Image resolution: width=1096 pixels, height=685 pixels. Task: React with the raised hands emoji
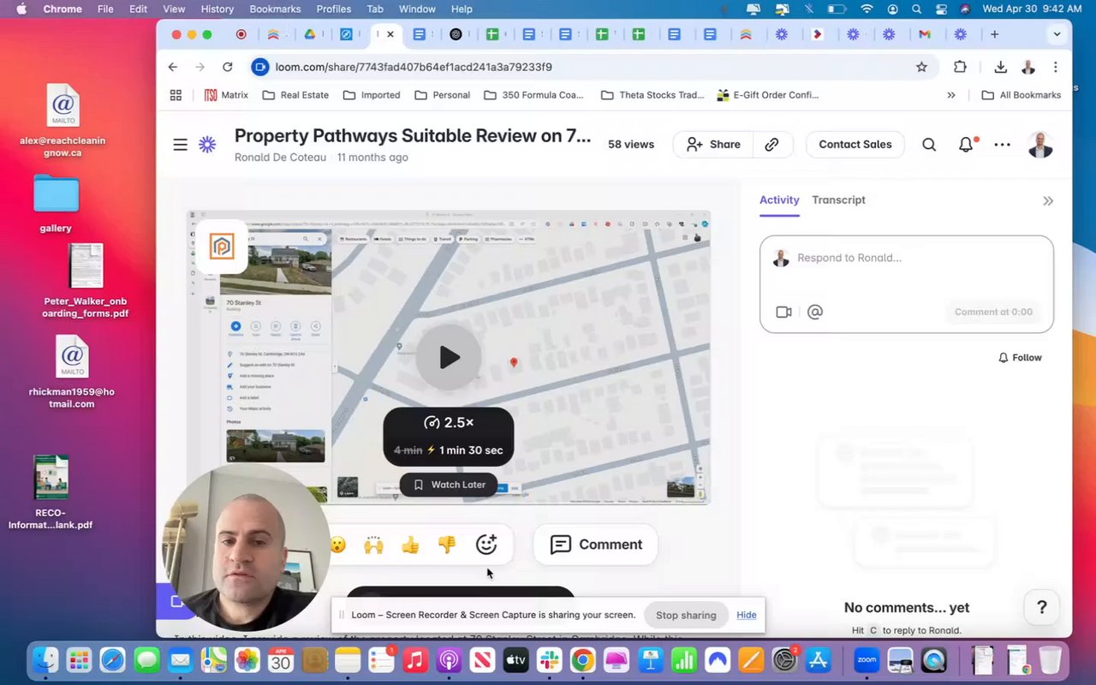click(x=373, y=545)
